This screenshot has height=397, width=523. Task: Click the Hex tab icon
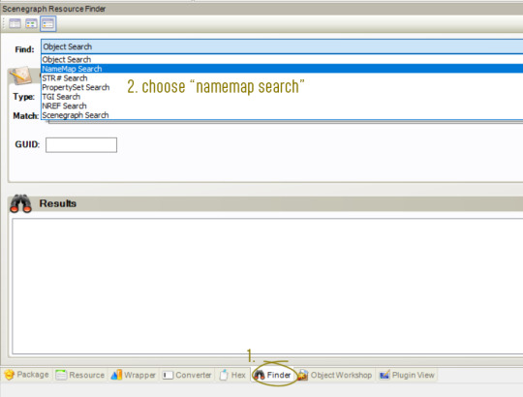click(224, 375)
